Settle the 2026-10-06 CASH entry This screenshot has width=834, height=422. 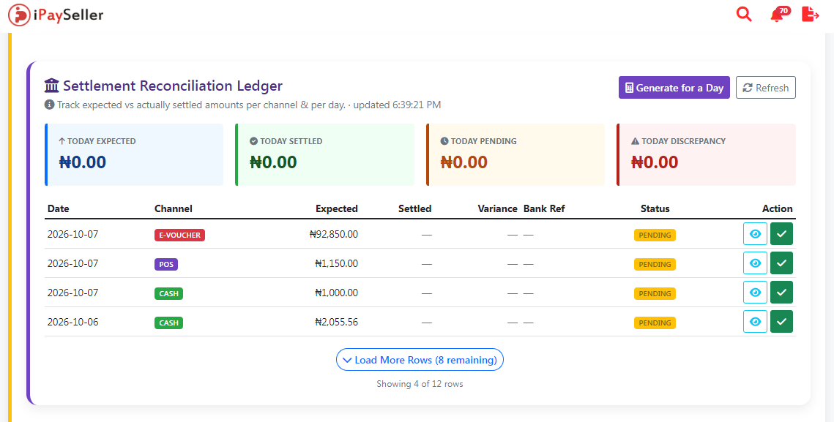coord(781,322)
